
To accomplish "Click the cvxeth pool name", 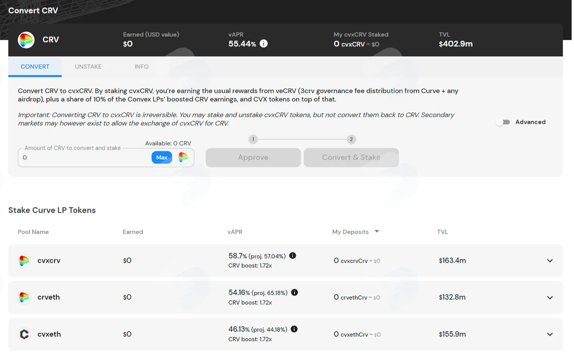I will click(x=49, y=334).
